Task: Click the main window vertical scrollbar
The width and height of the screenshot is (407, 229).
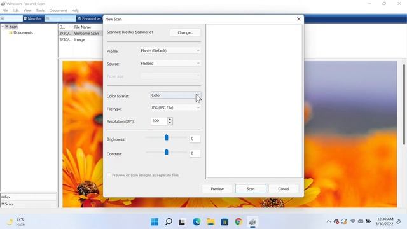Action: 404,104
